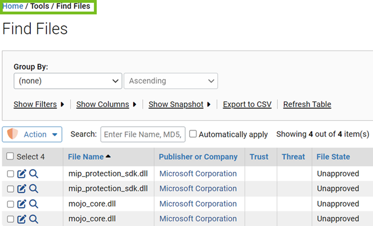Export the table to CSV
This screenshot has height=226, width=373.
[247, 104]
